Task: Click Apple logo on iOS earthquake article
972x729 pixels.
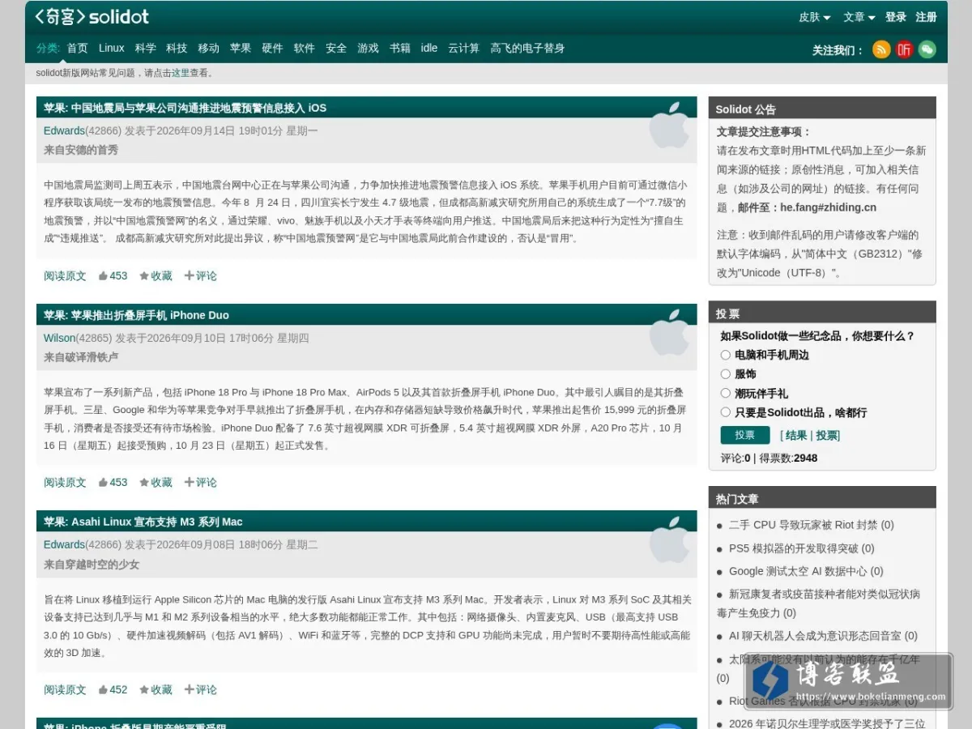Action: pyautogui.click(x=670, y=125)
